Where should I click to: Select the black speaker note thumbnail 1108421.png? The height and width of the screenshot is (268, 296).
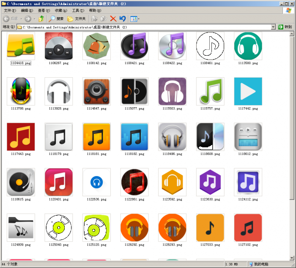134,46
